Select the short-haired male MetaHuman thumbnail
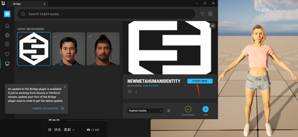 pos(68,49)
